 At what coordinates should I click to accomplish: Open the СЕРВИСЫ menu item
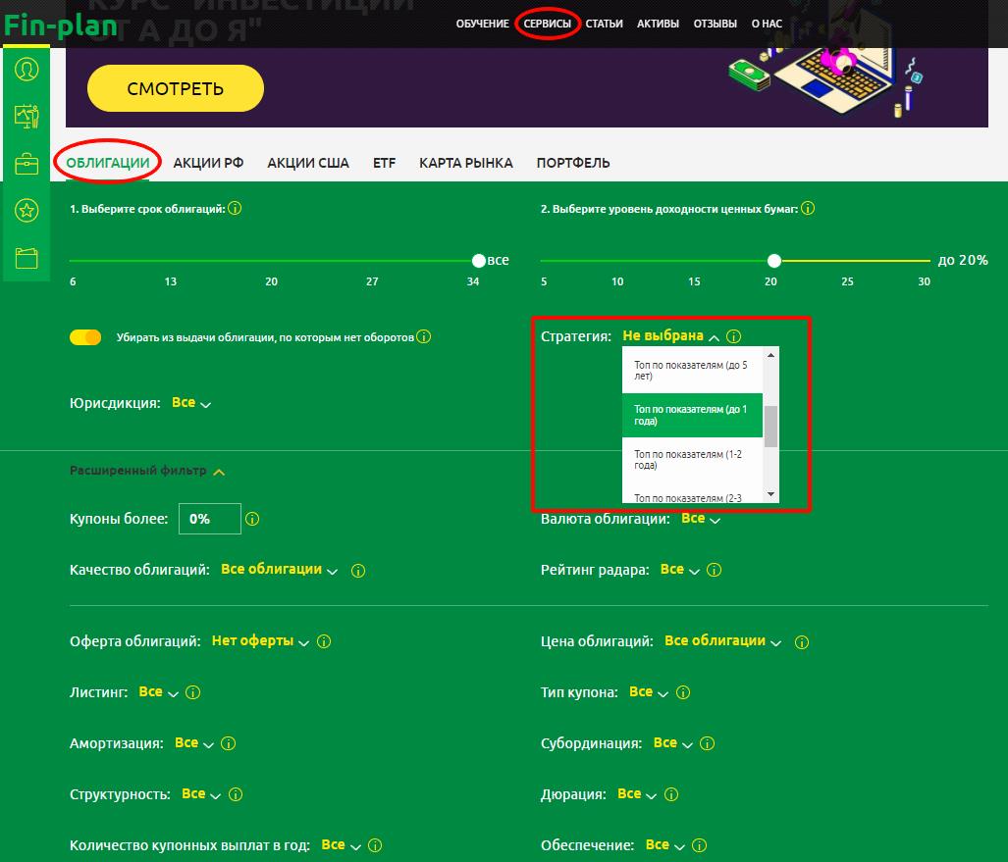547,24
